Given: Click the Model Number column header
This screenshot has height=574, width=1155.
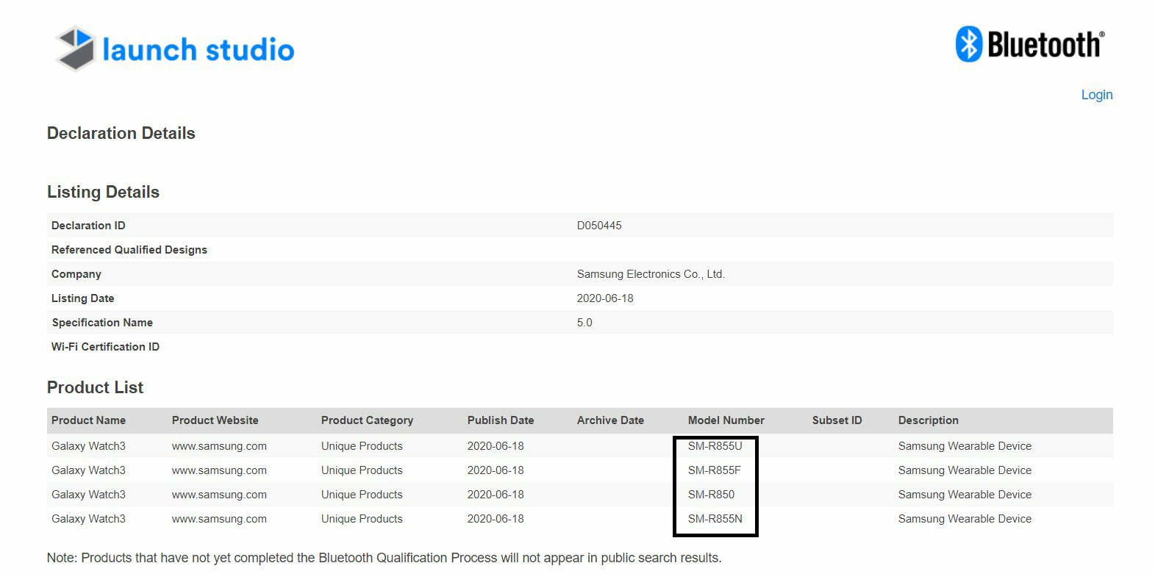Looking at the screenshot, I should (726, 420).
